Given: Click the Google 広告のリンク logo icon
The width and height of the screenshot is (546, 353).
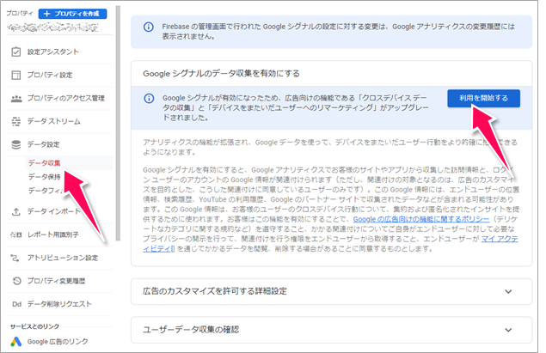Looking at the screenshot, I should pyautogui.click(x=15, y=343).
